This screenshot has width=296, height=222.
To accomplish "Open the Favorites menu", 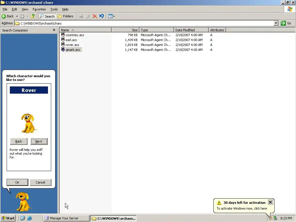I will (39, 9).
